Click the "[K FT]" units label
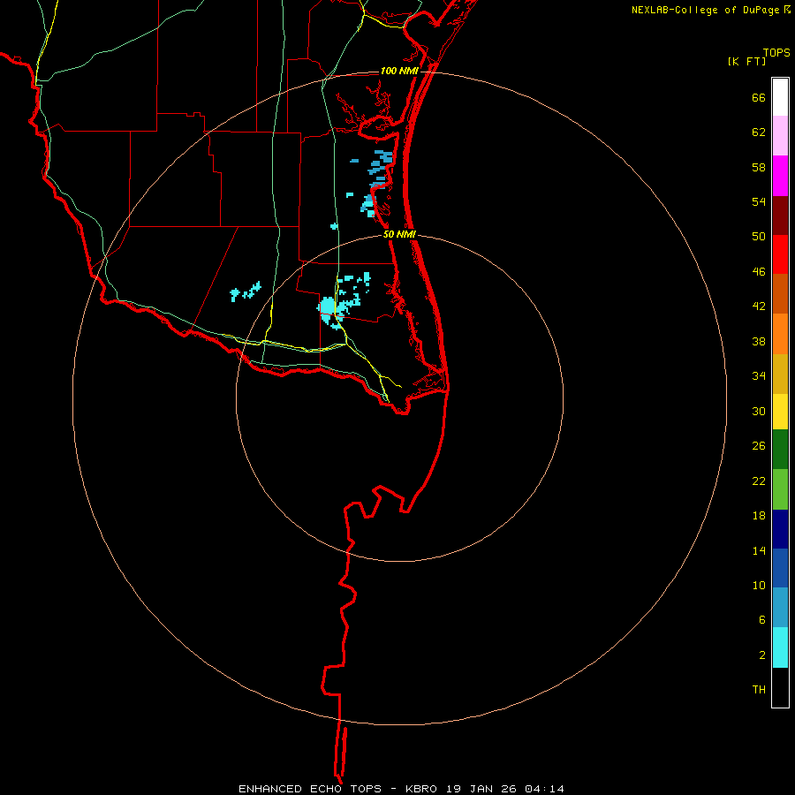The height and width of the screenshot is (795, 795). click(746, 62)
